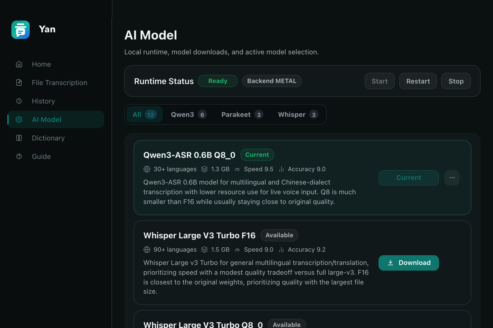Click the 'Accuracy 9.0' value

point(307,169)
